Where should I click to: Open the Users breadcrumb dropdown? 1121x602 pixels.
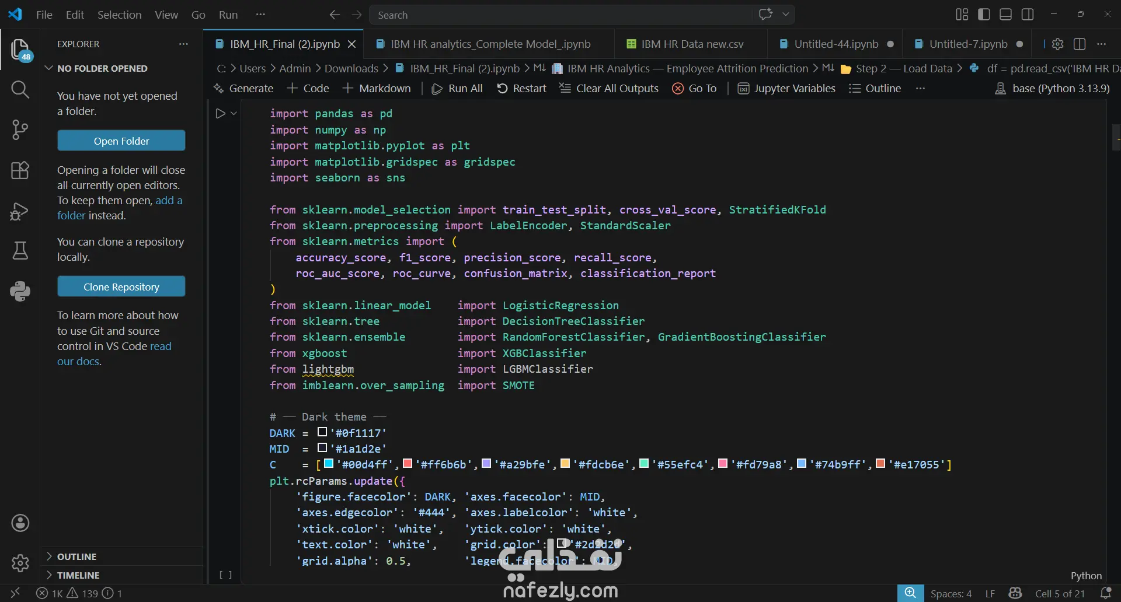[x=252, y=68]
